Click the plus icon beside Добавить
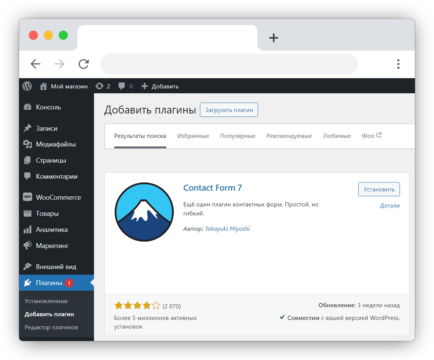 pos(145,86)
